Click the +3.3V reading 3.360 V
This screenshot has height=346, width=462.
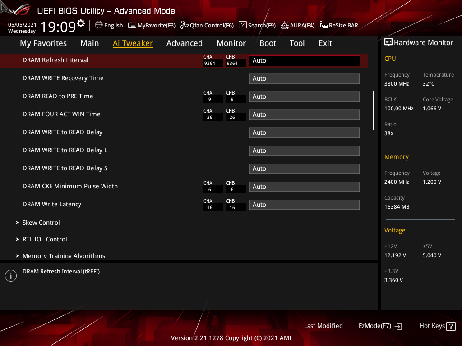393,280
